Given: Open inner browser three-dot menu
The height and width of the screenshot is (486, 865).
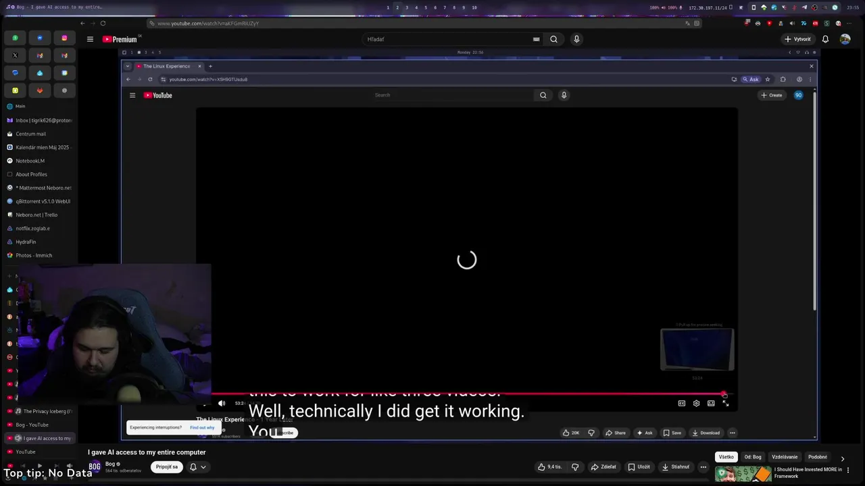Looking at the screenshot, I should [810, 79].
